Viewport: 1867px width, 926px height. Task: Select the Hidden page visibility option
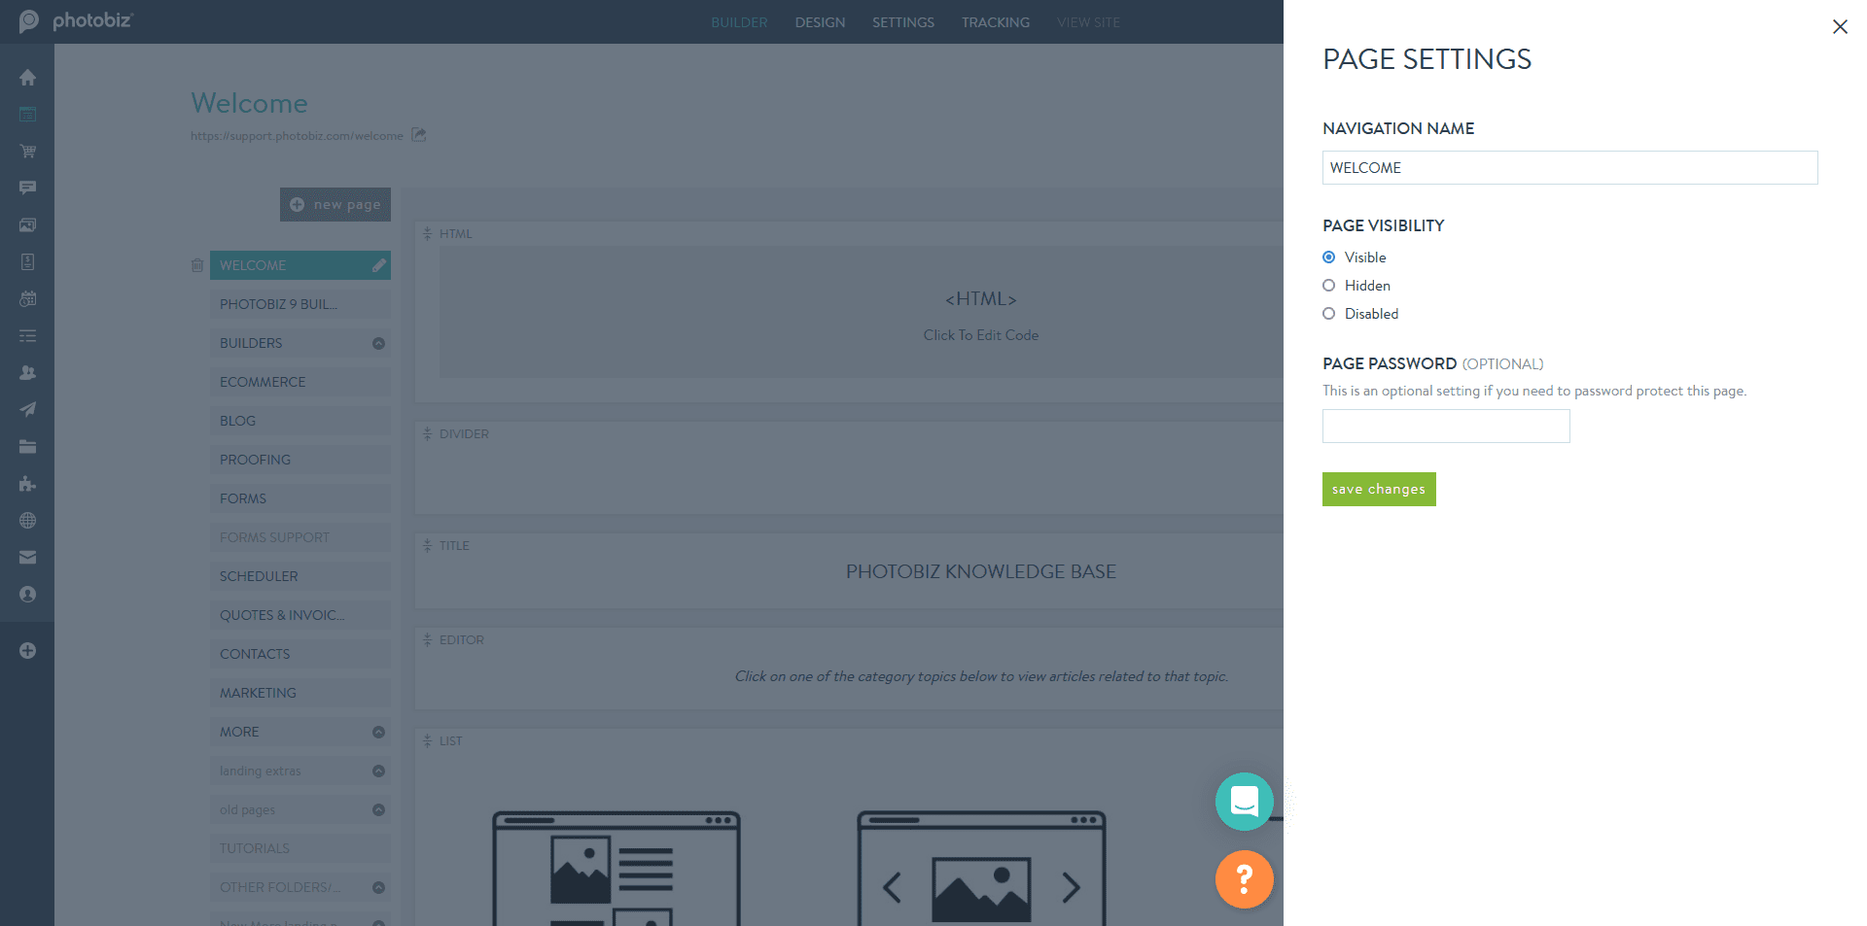(x=1329, y=285)
